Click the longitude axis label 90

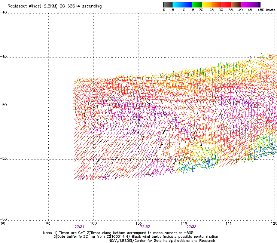tap(3, 223)
